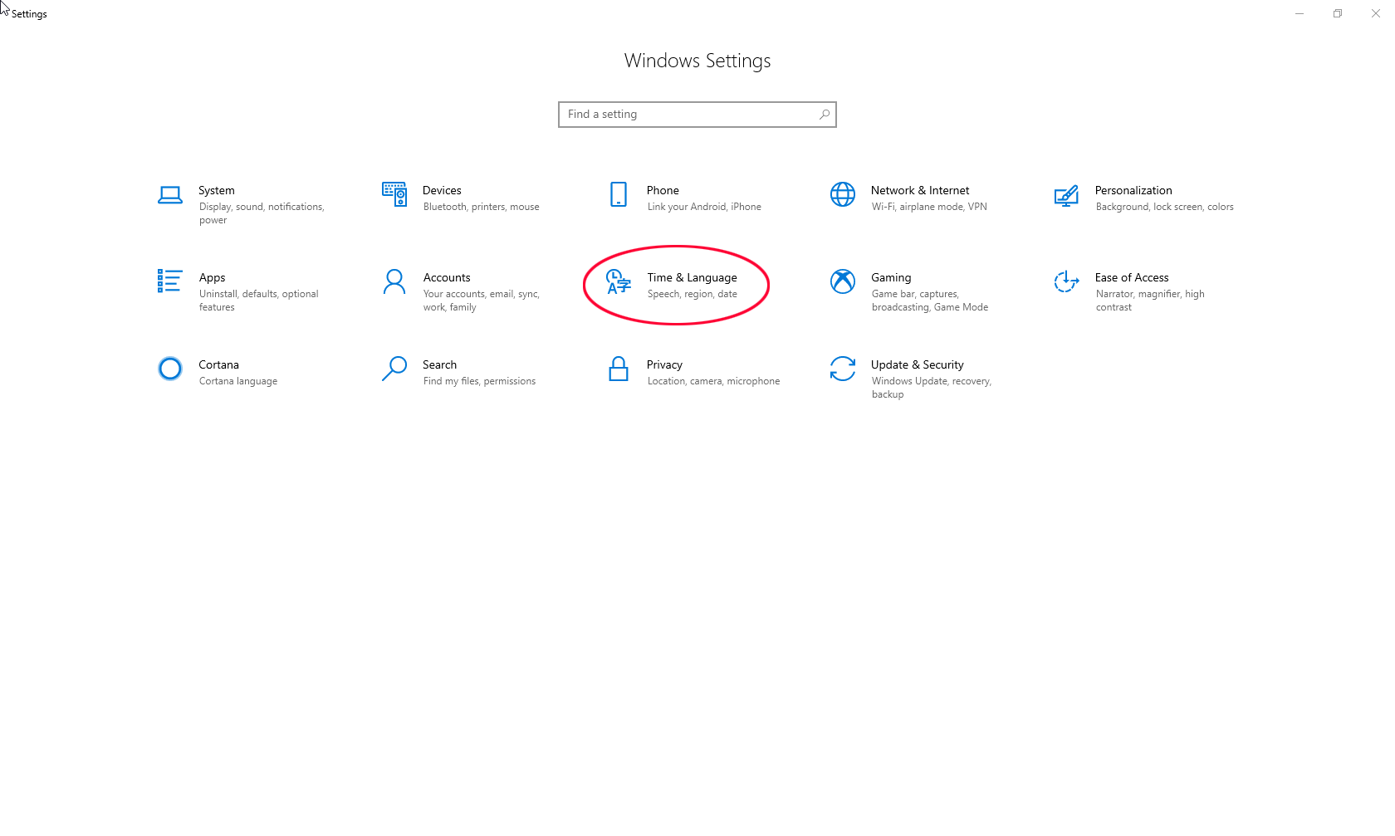Select the Search category title
Image resolution: width=1395 pixels, height=836 pixels.
pyautogui.click(x=439, y=364)
